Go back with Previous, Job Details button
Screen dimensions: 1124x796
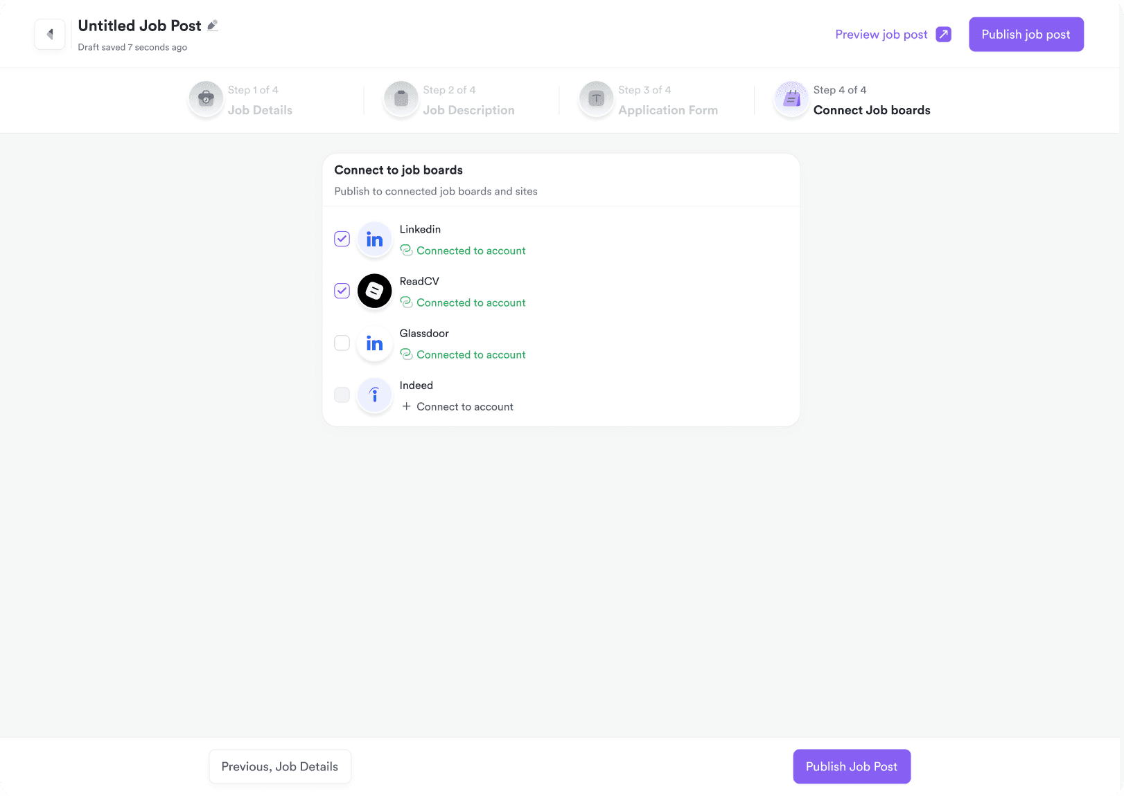(x=280, y=767)
